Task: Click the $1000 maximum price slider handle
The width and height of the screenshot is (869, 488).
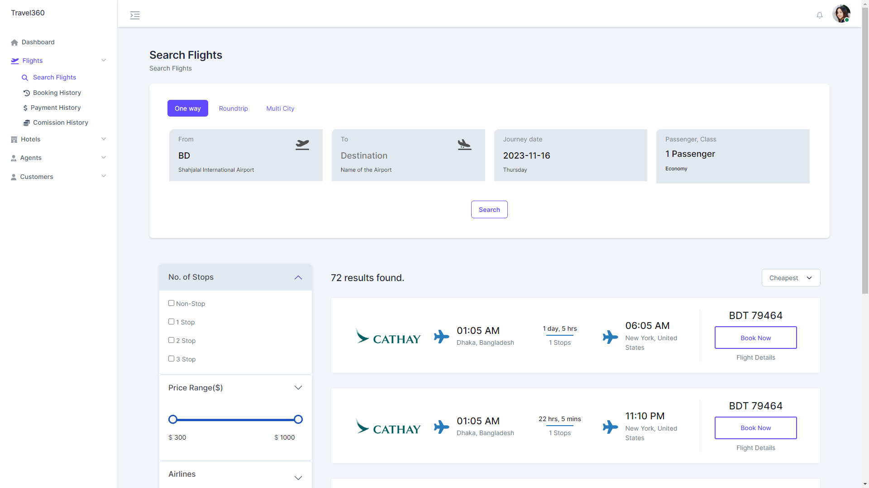Action: [298, 419]
